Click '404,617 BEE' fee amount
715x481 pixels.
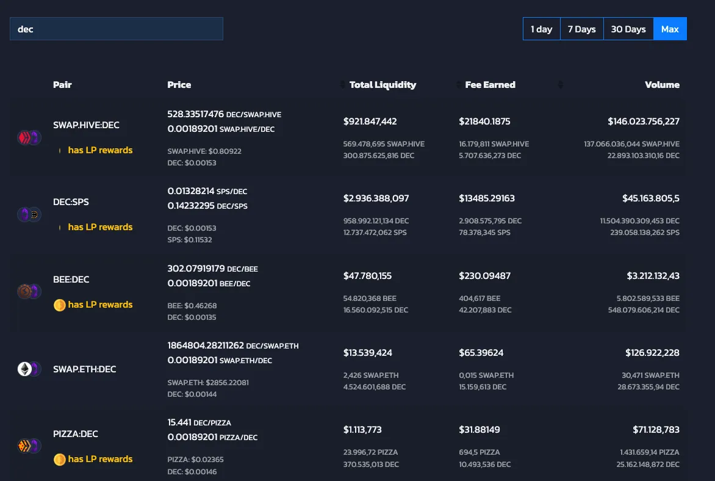[480, 298]
